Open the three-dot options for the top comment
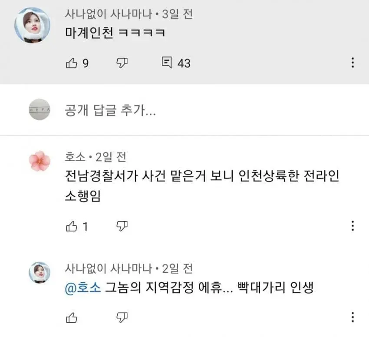The height and width of the screenshot is (337, 369). (353, 63)
